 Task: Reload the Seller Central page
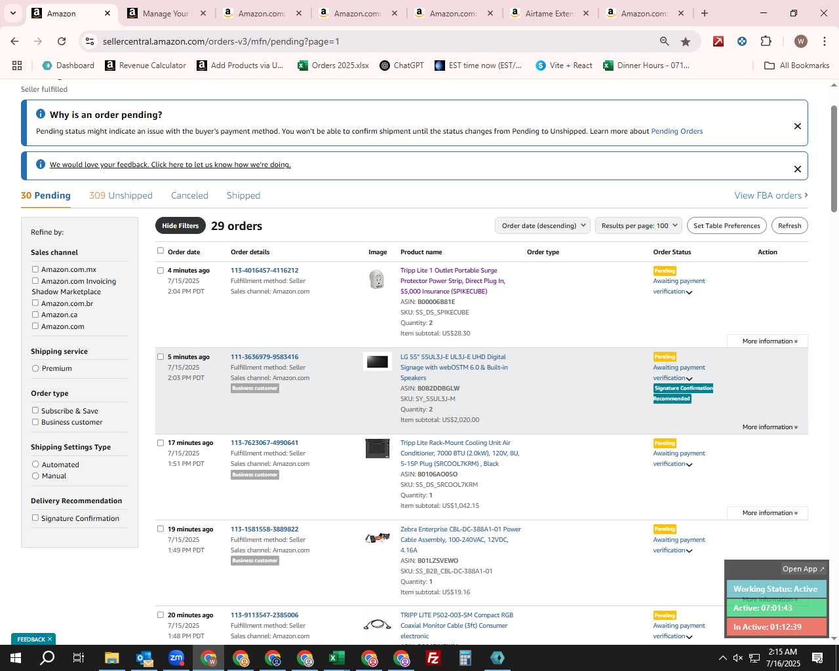point(62,41)
